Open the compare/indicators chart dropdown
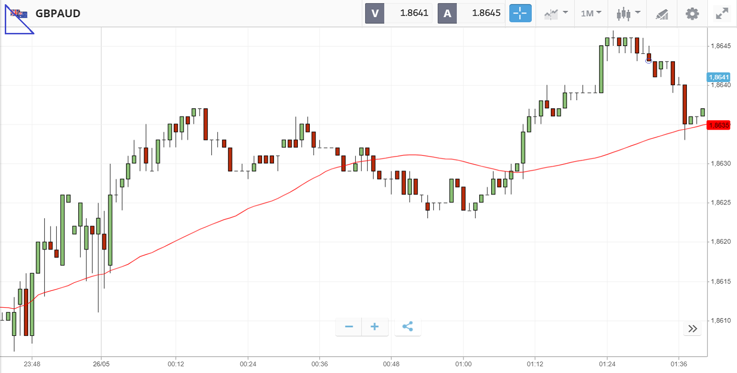The width and height of the screenshot is (737, 373). click(x=556, y=13)
